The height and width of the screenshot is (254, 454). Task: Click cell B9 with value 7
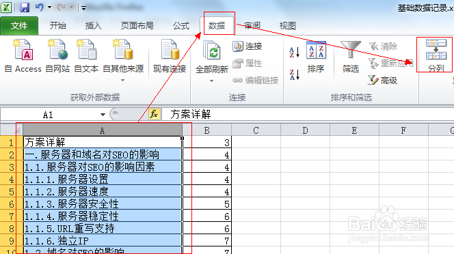[x=207, y=241]
